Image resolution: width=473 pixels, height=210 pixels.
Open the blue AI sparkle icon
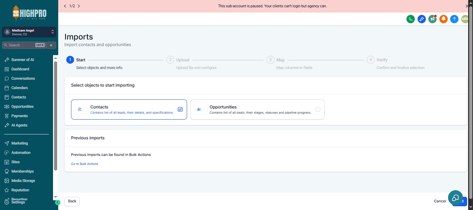point(421,19)
